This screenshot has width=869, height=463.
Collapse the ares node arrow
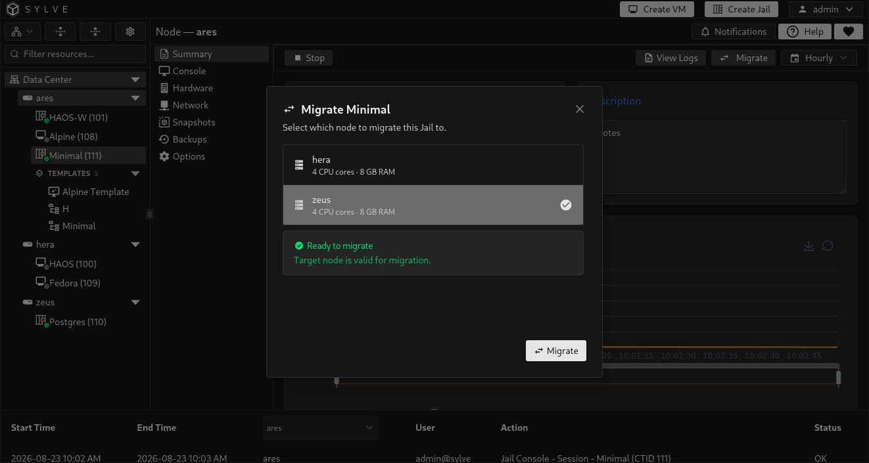[x=135, y=98]
